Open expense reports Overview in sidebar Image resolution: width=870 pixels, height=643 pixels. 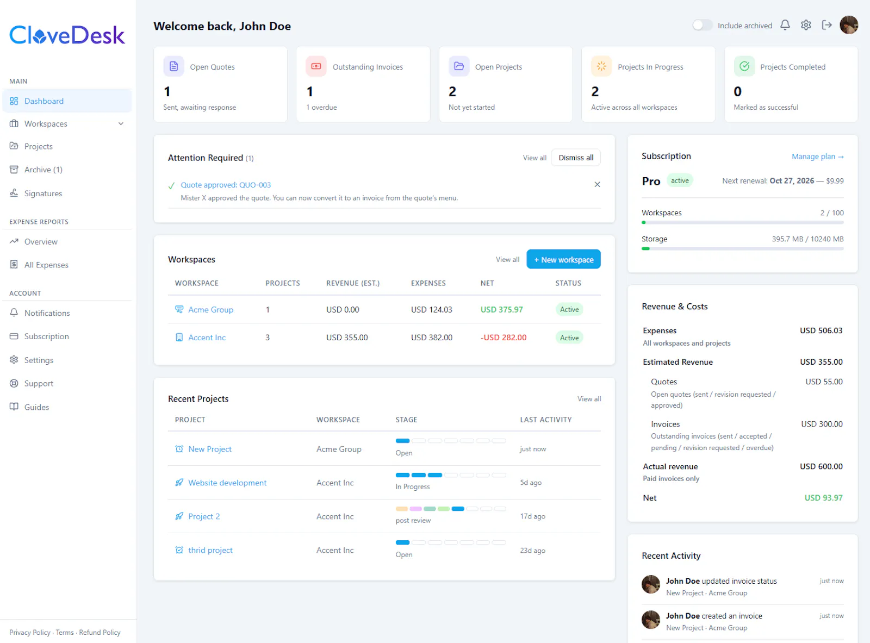[67, 242]
